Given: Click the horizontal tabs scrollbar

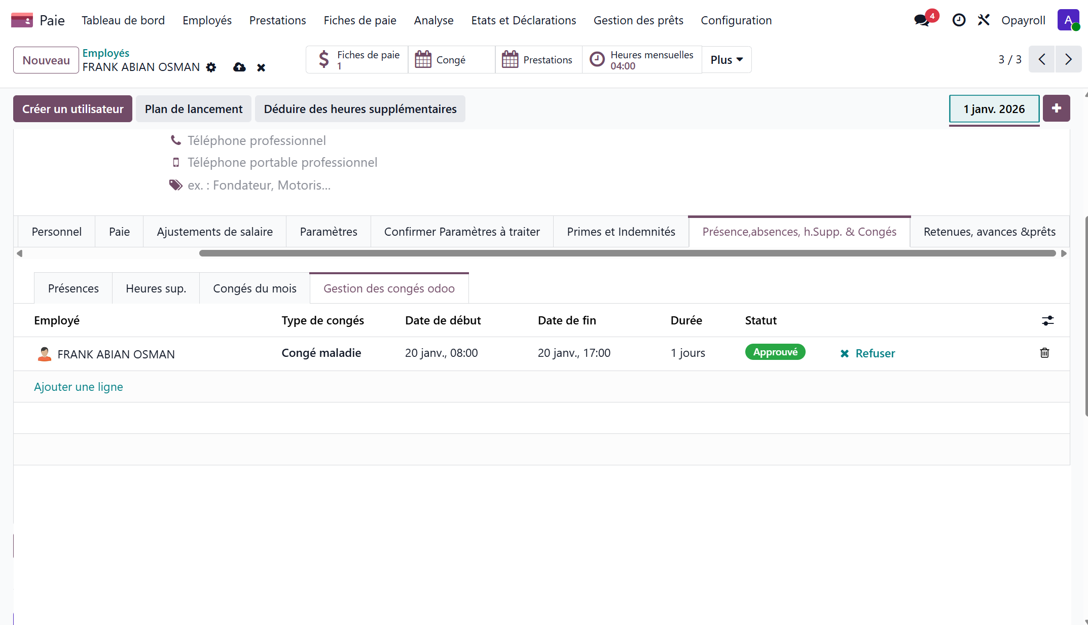Looking at the screenshot, I should (627, 253).
